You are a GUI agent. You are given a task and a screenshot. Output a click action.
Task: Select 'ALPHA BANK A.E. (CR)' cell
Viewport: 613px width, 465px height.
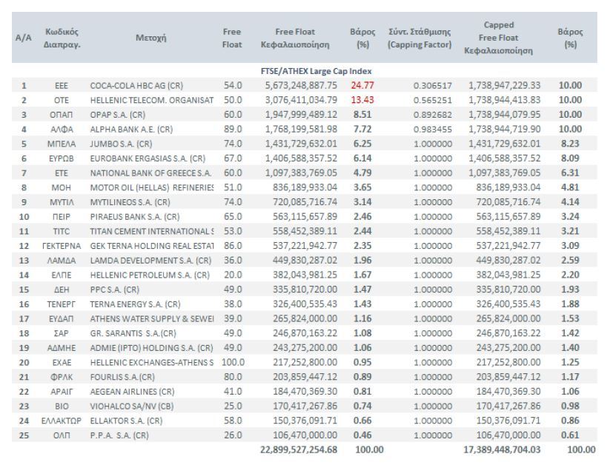click(131, 130)
